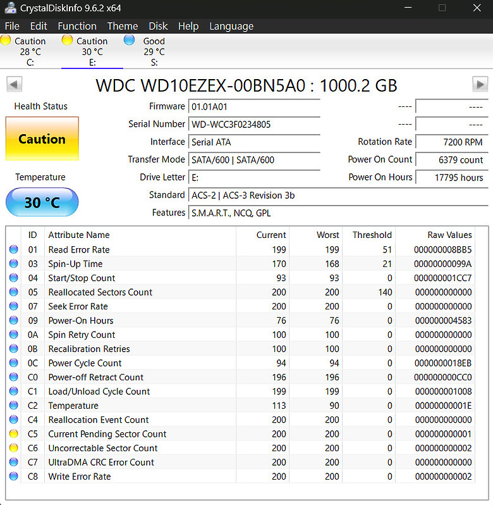Click the Serial Number field
The image size is (493, 505).
(x=254, y=124)
